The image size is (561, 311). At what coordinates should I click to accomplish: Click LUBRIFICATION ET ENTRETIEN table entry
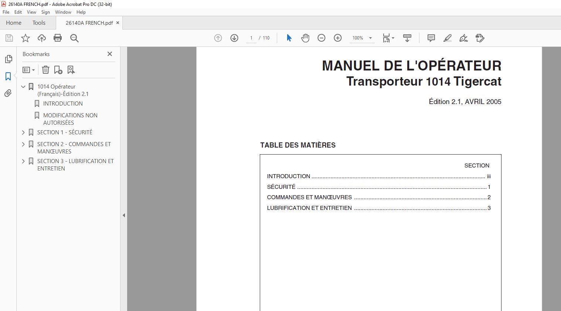click(x=379, y=208)
